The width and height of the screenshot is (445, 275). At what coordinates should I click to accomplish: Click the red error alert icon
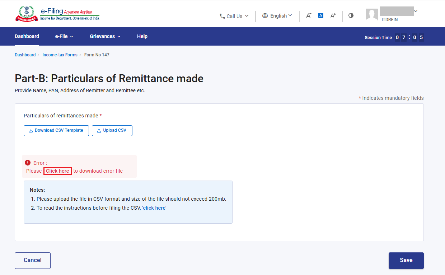click(28, 163)
